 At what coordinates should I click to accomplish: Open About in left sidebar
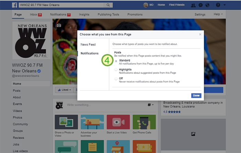pyautogui.click(x=17, y=97)
